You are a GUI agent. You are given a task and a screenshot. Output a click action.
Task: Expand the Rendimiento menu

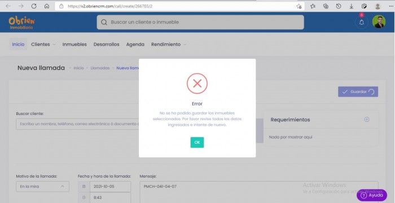(169, 45)
